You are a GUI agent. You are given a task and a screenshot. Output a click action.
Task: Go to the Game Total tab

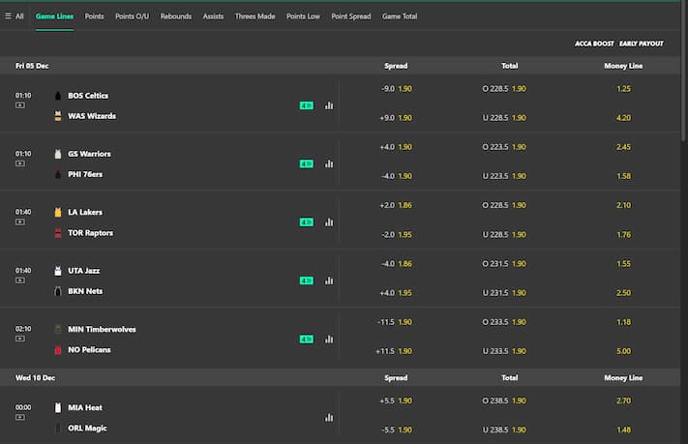click(400, 16)
